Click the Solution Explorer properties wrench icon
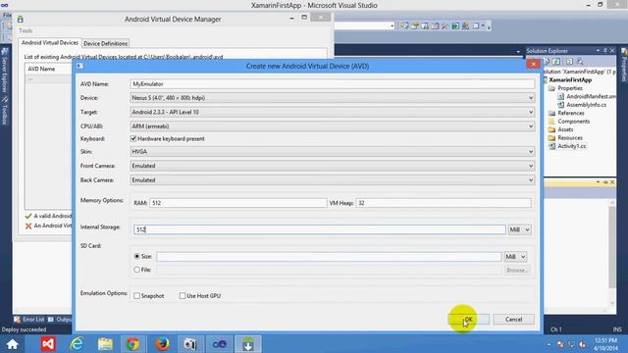This screenshot has height=353, width=628. tap(580, 61)
